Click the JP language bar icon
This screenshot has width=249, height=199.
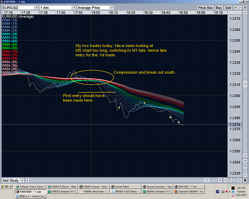click(x=218, y=192)
